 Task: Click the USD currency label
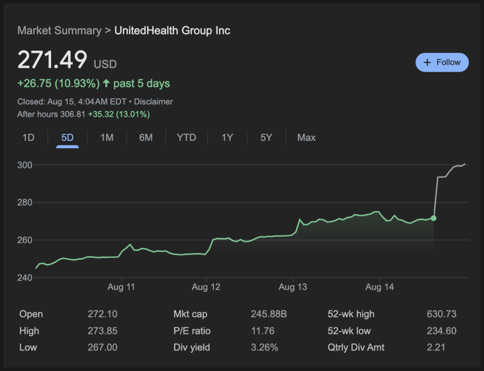(x=105, y=64)
